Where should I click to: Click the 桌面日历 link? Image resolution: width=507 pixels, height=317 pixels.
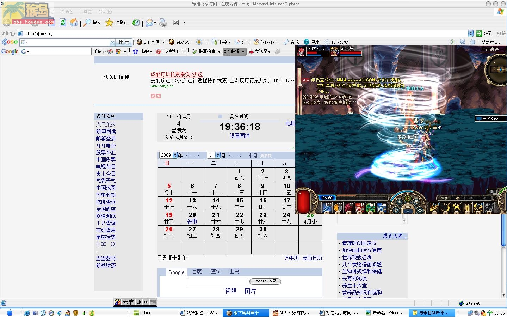312,258
